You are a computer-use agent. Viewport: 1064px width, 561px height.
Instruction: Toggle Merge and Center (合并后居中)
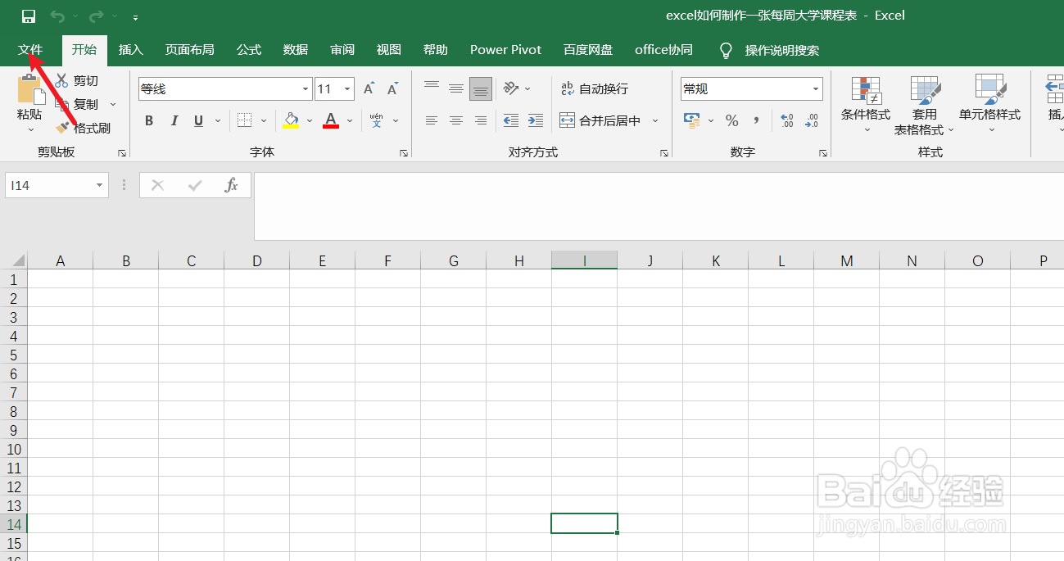(600, 120)
